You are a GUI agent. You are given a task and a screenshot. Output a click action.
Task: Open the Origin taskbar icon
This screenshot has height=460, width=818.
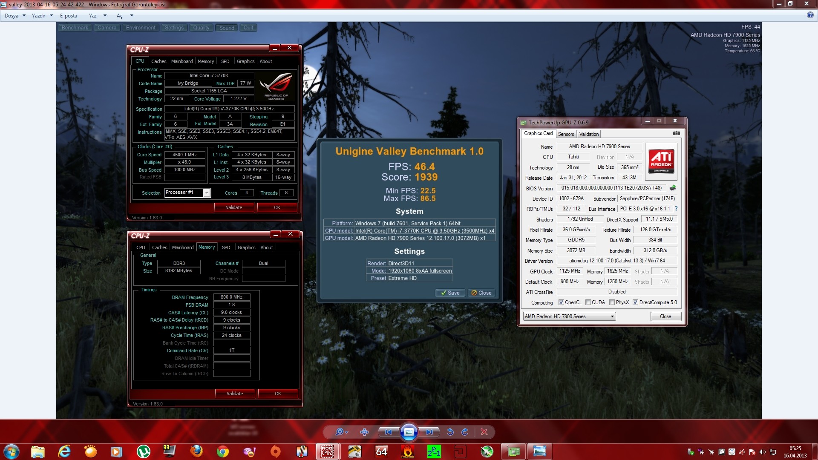276,451
